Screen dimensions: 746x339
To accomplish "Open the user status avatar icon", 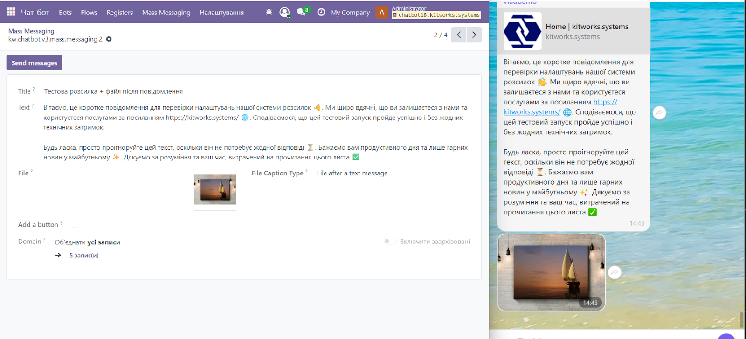I will tap(284, 12).
